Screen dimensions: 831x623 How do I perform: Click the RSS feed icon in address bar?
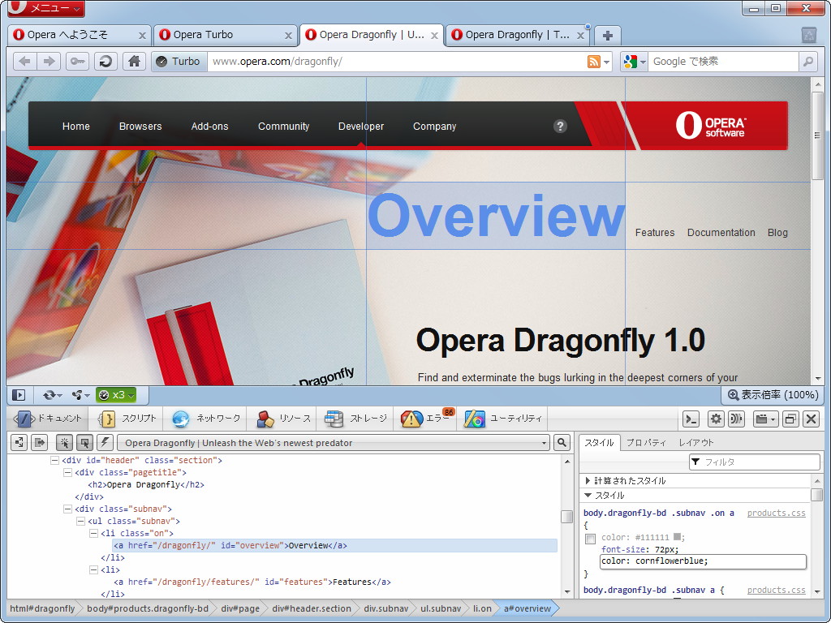click(595, 61)
